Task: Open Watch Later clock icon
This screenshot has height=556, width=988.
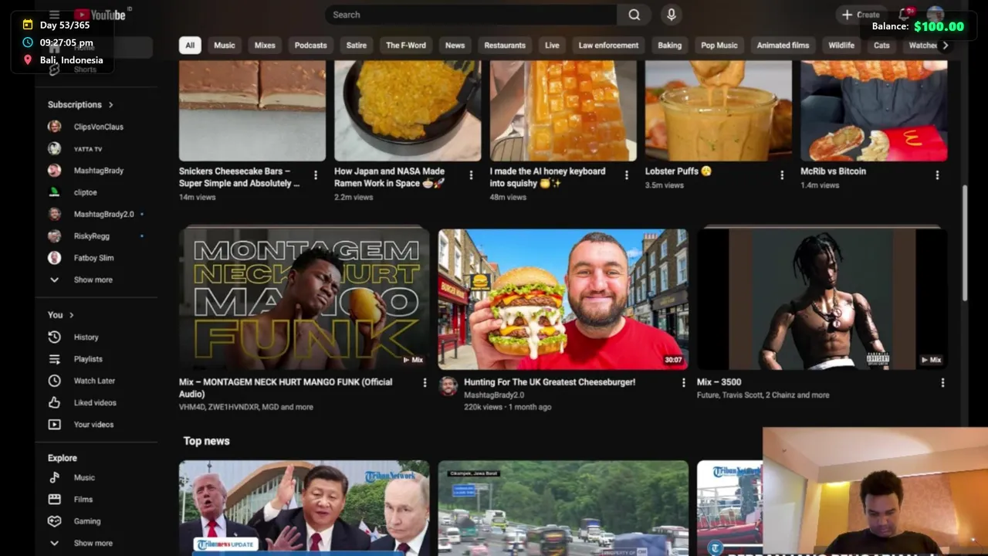Action: click(x=54, y=381)
